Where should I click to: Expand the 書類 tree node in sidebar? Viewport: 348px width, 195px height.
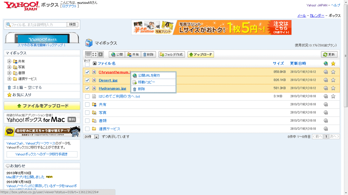point(9,73)
